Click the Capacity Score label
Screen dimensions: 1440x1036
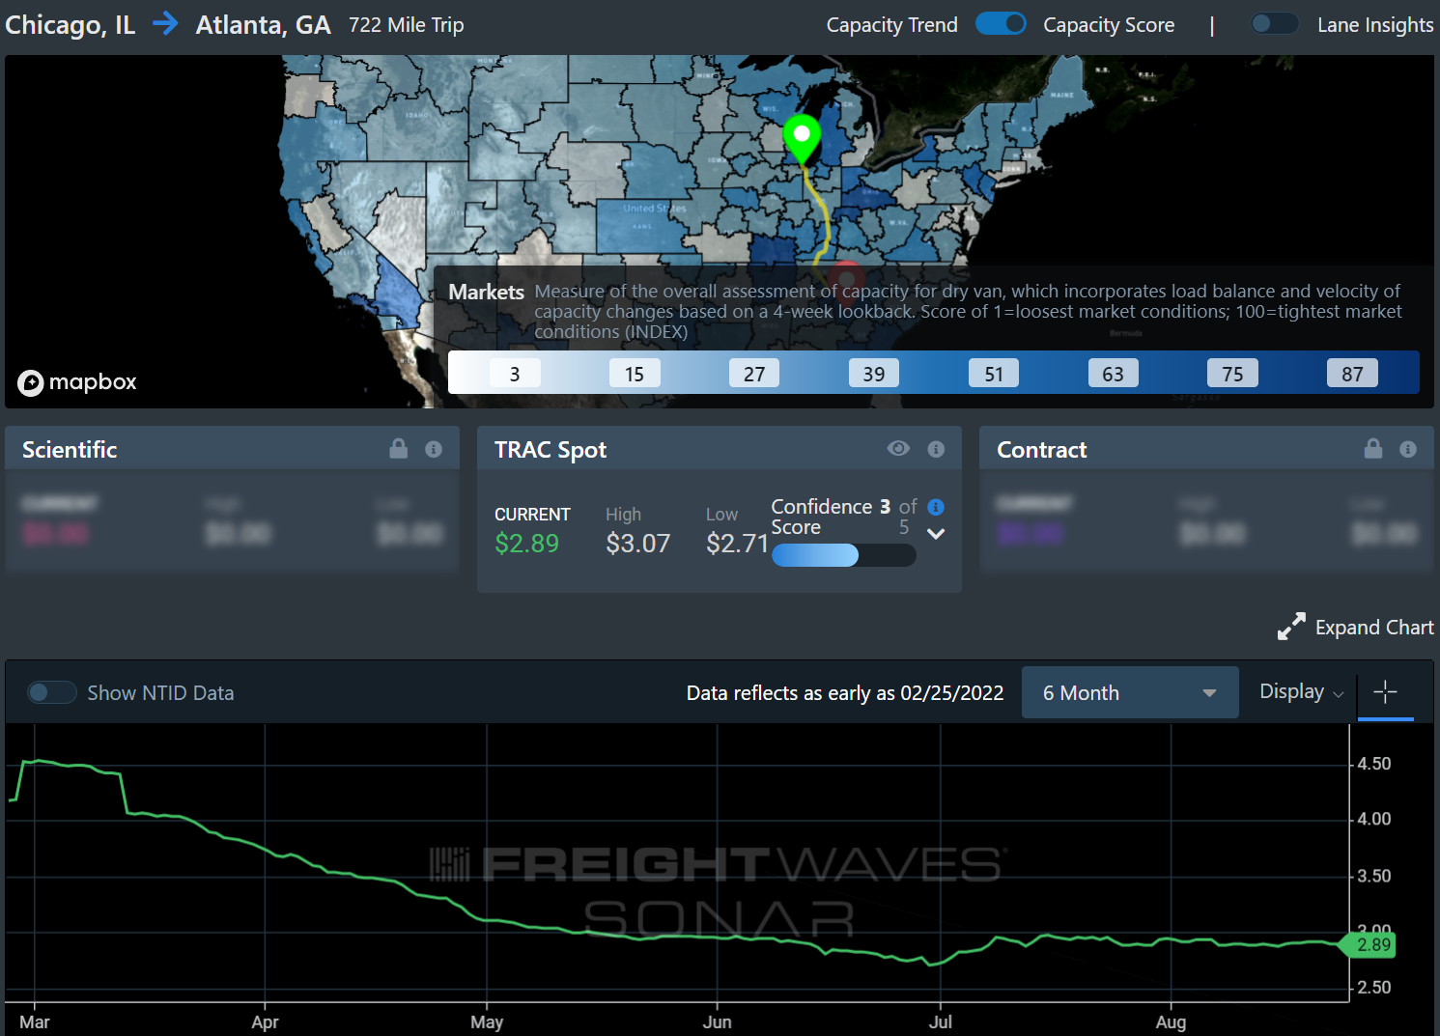click(1109, 25)
